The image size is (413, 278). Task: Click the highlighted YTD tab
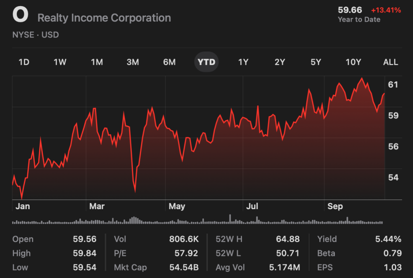(x=206, y=62)
